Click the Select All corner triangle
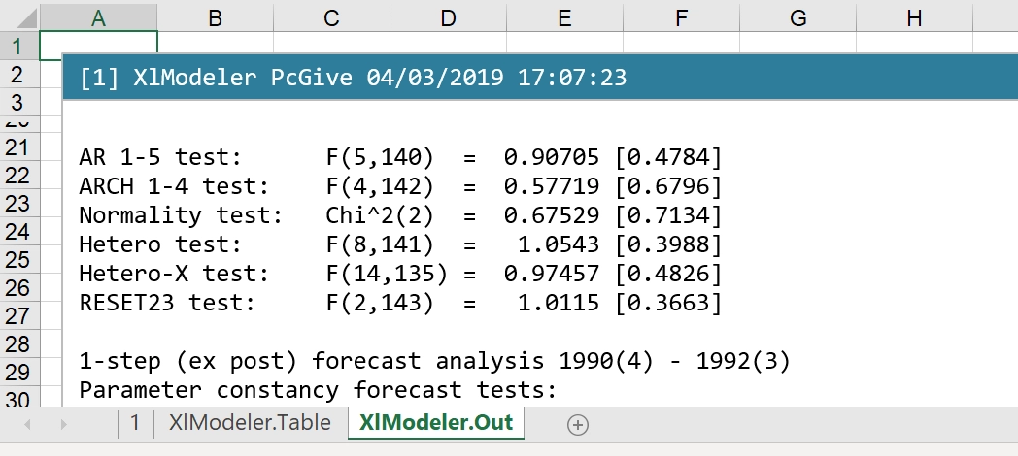Image resolution: width=1018 pixels, height=456 pixels. [26, 18]
